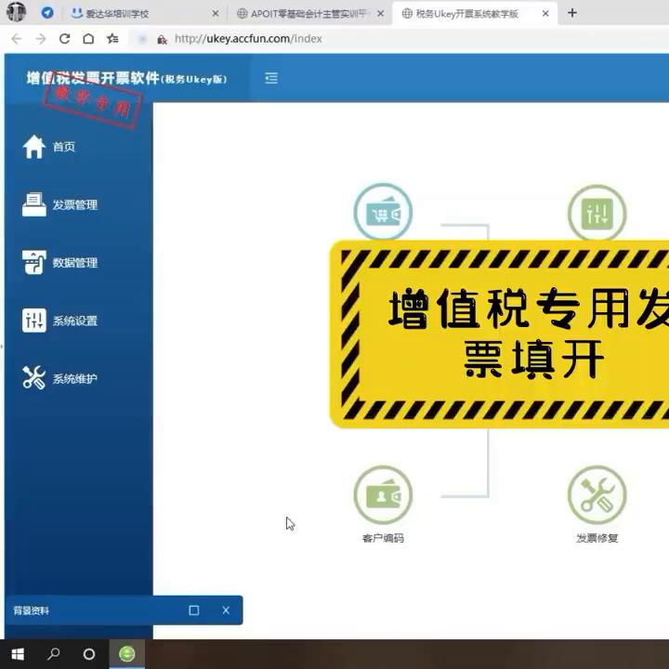This screenshot has height=669, width=669.
Task: Click the printer icon beside 发票管理
Action: [34, 204]
